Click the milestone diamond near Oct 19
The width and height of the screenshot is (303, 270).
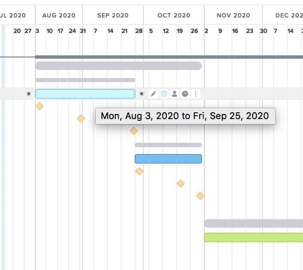180,183
